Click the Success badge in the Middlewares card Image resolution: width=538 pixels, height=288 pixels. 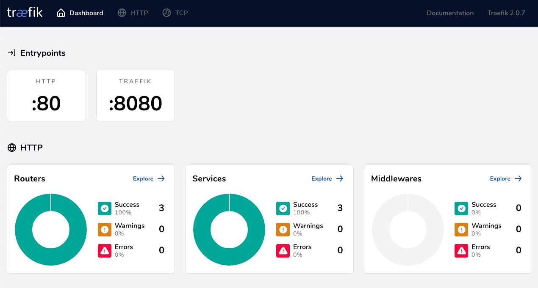(x=461, y=208)
